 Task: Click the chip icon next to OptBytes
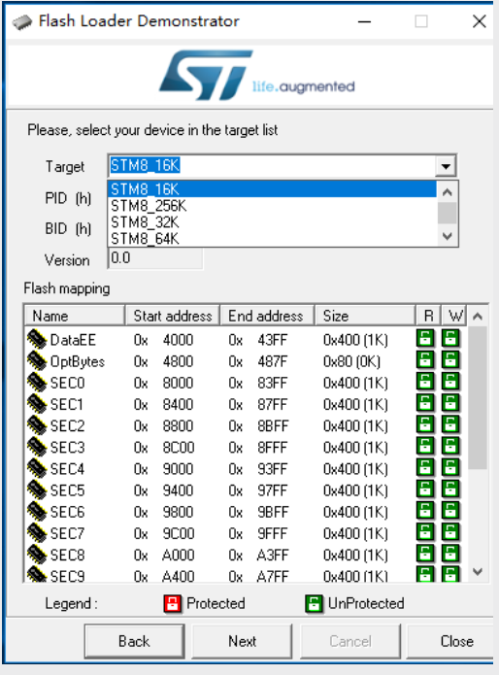37,361
